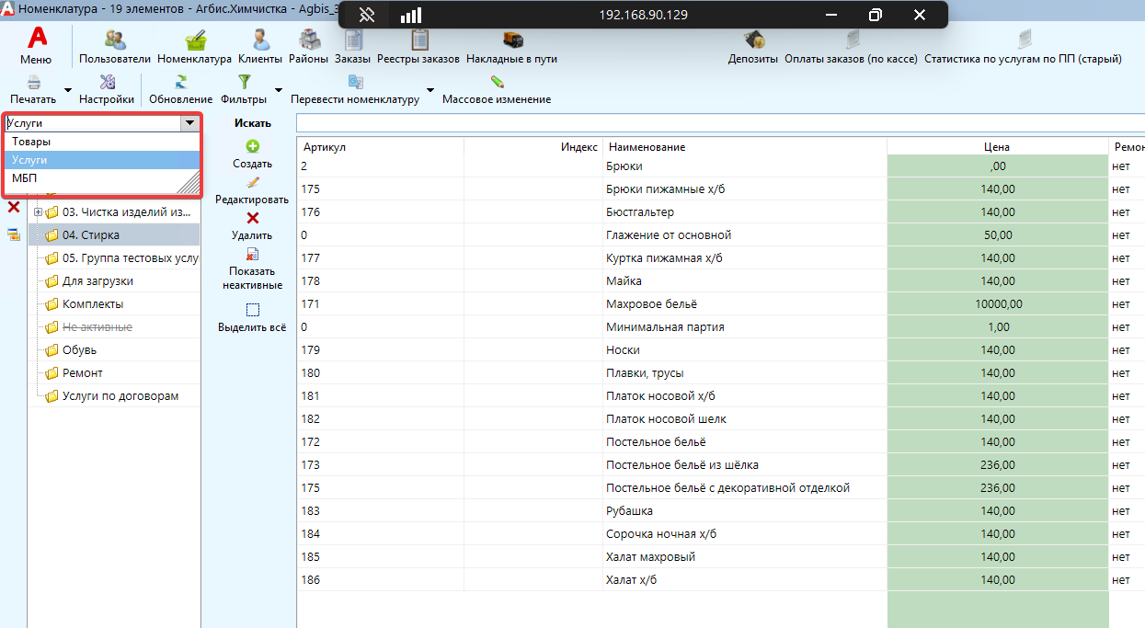Select the Сорочка ночная х/б row

(721, 534)
